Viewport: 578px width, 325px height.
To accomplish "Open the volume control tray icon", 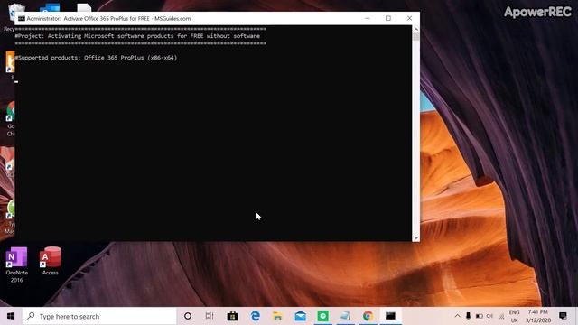I will pos(489,316).
